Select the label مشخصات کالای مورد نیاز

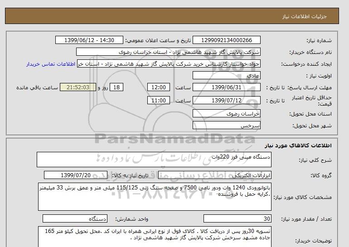click(302, 197)
